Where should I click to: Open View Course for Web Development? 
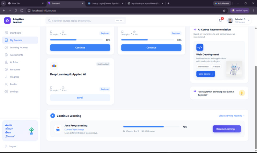point(206,74)
